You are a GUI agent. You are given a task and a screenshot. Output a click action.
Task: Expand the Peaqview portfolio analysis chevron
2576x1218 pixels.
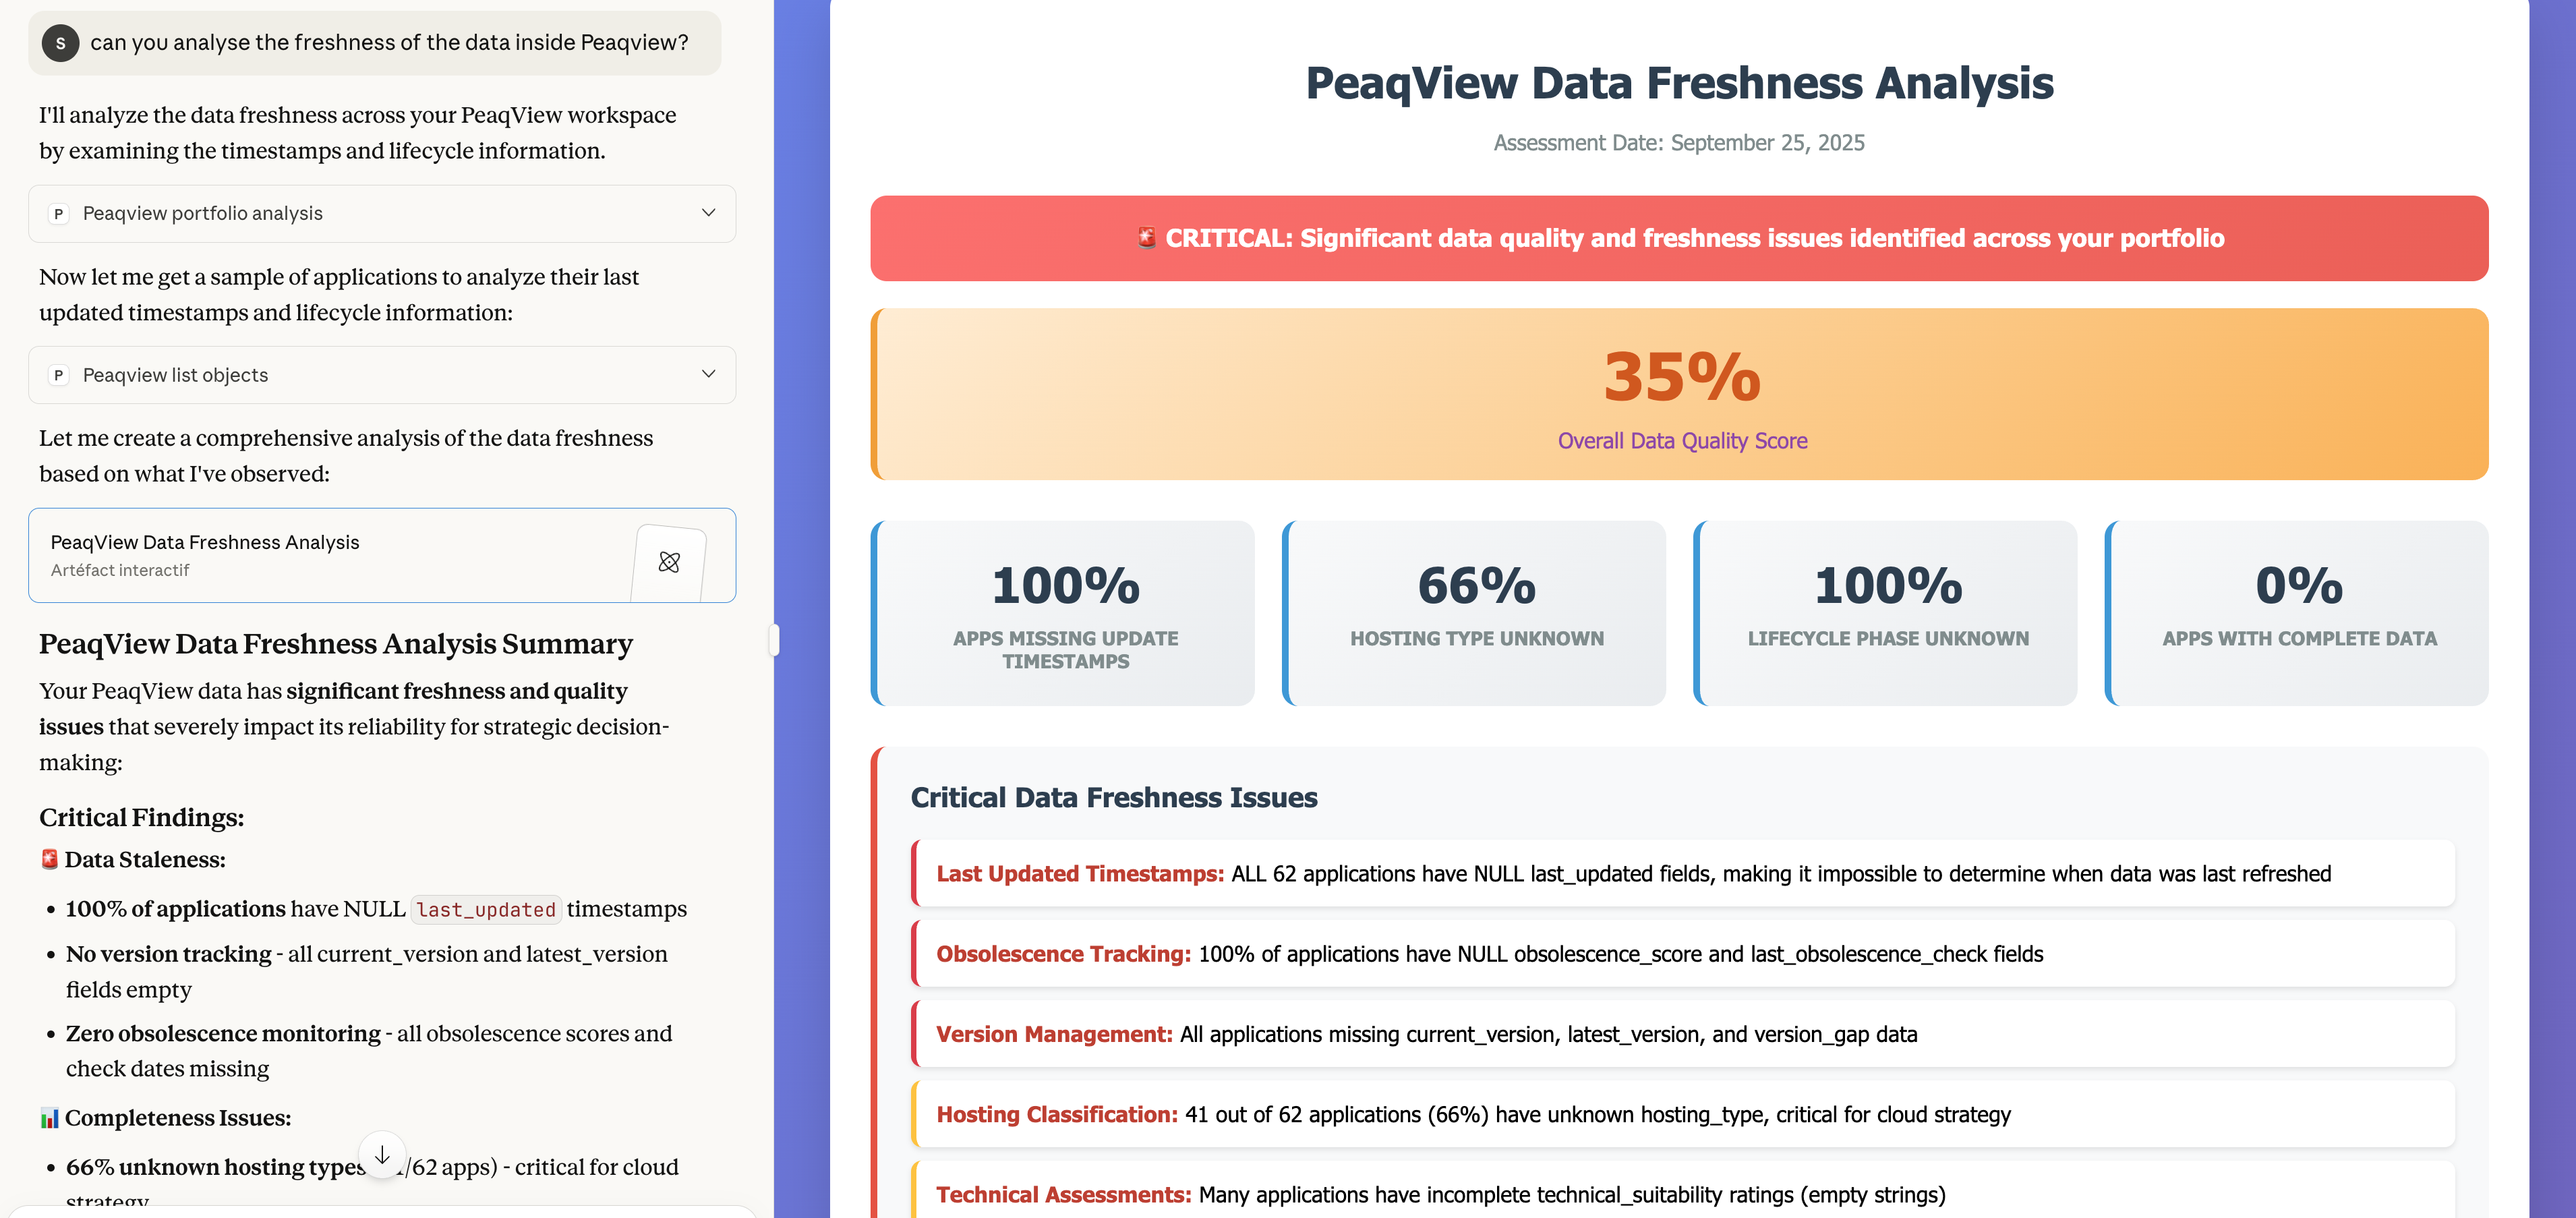click(708, 213)
